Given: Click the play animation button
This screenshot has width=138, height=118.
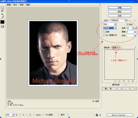Looking at the screenshot, I should click(125, 89).
